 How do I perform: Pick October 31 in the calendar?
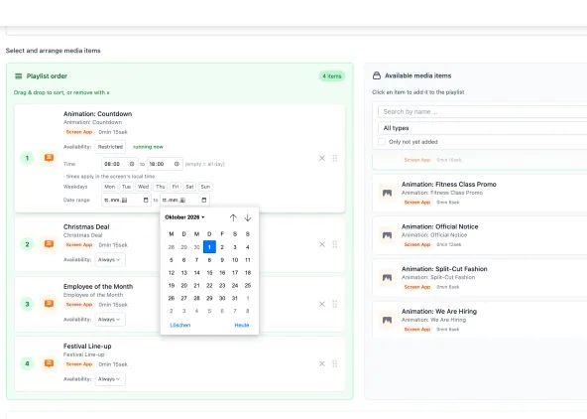point(235,298)
